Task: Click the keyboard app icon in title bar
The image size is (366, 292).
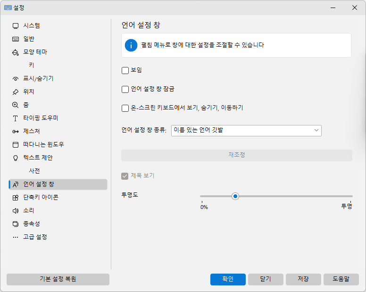Action: click(8, 8)
